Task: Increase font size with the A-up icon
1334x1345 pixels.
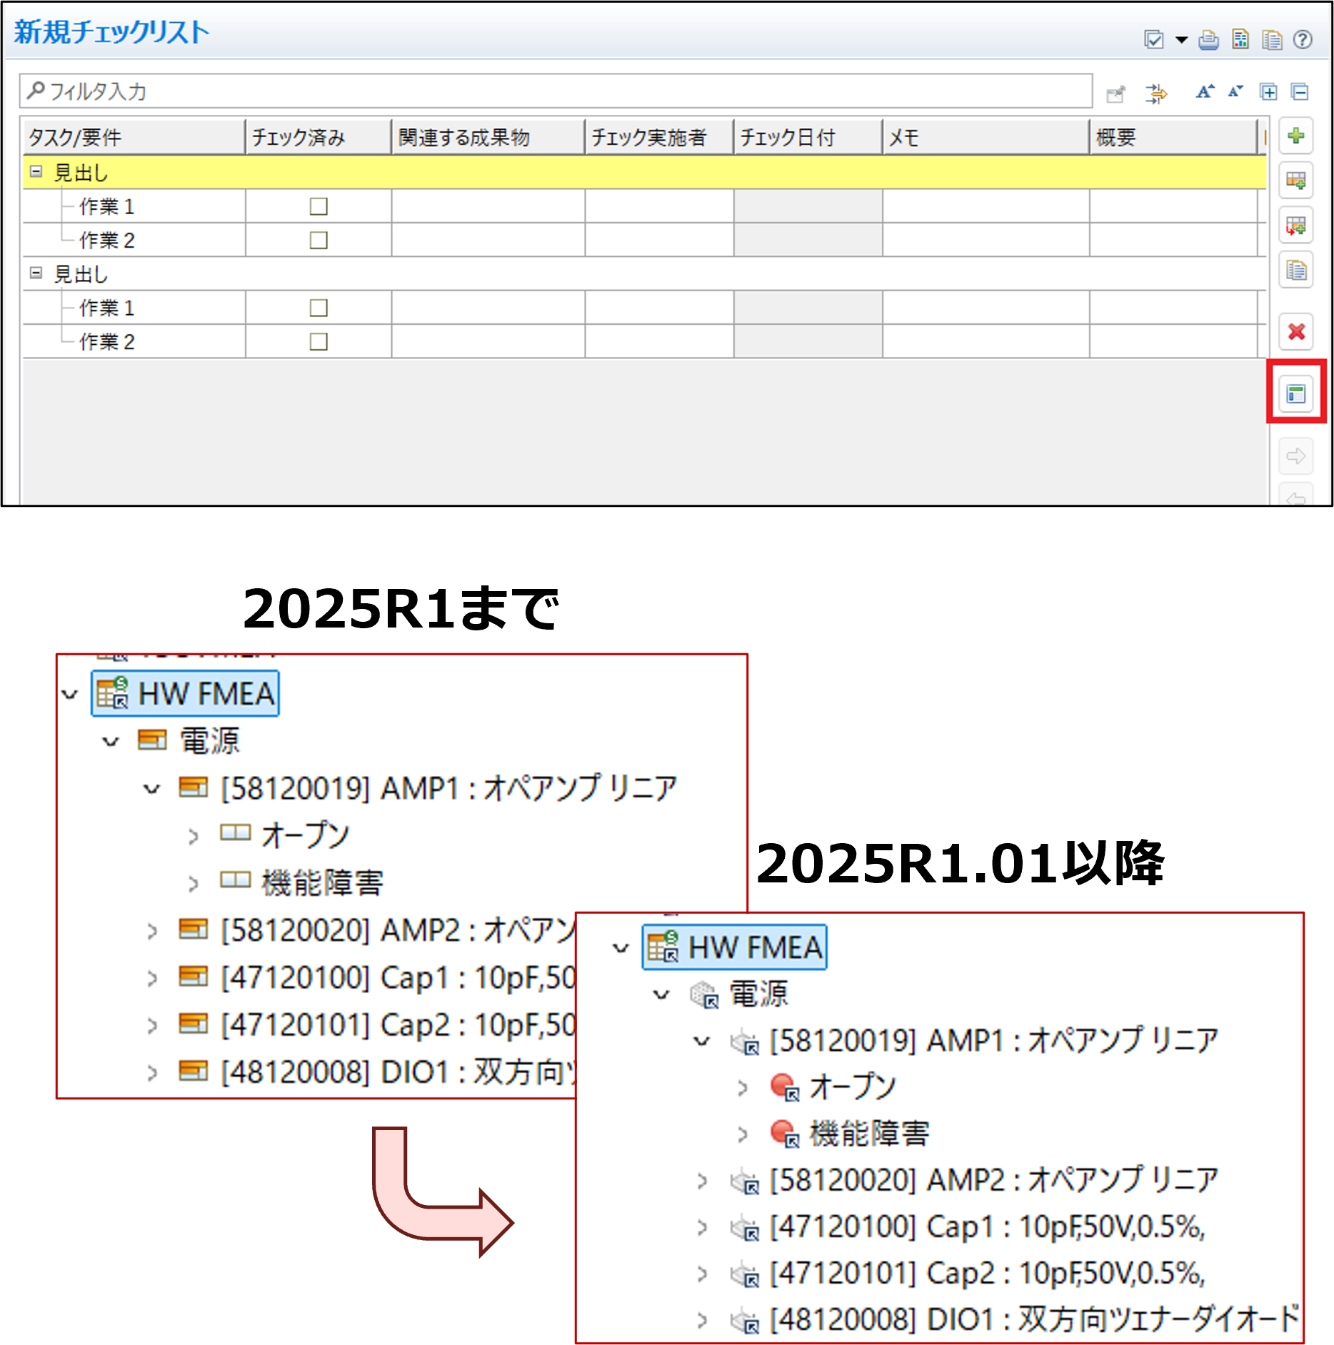Action: (x=1205, y=92)
